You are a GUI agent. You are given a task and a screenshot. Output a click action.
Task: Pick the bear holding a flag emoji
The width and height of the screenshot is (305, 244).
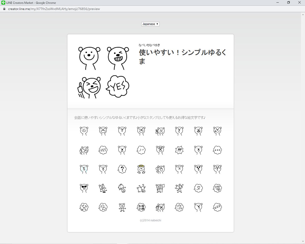pos(160,188)
